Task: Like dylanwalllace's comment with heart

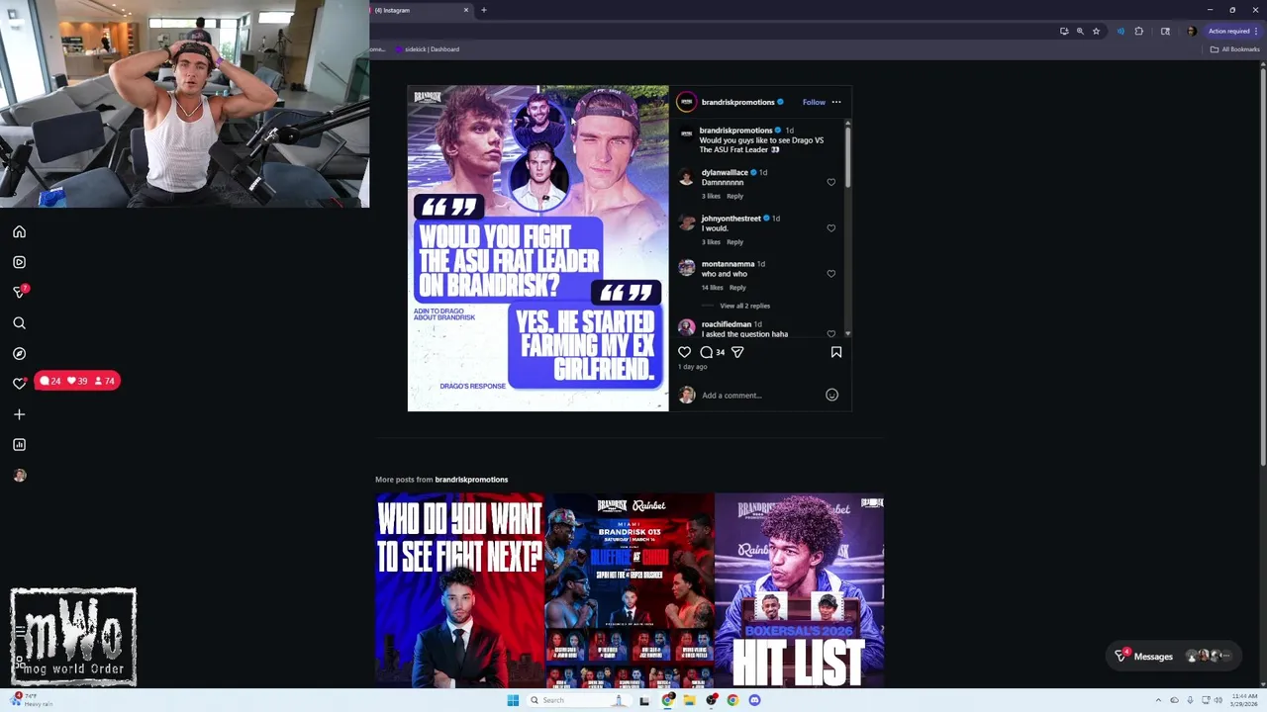Action: (830, 182)
